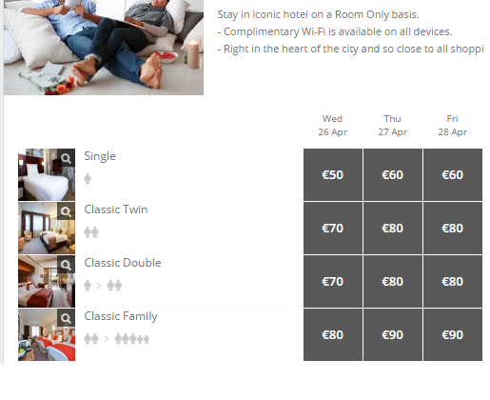Click the Single room name
This screenshot has width=490, height=400.
click(100, 156)
